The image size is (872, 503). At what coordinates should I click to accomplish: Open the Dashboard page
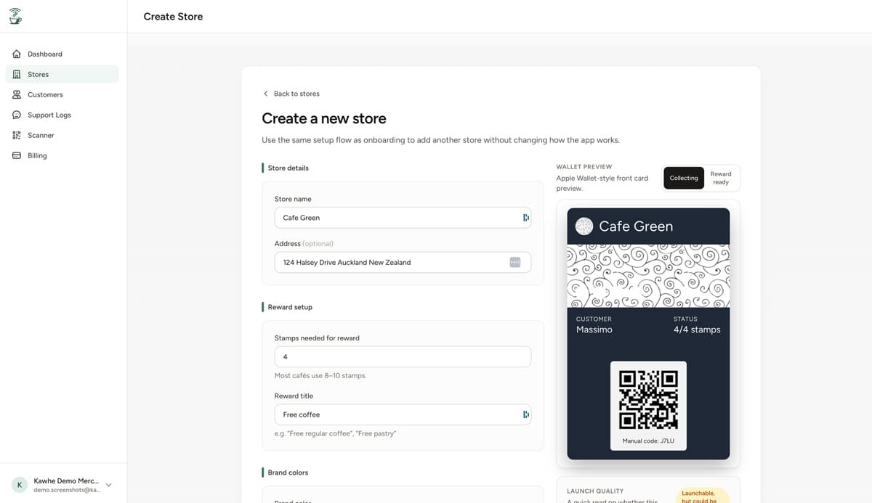tap(62, 54)
